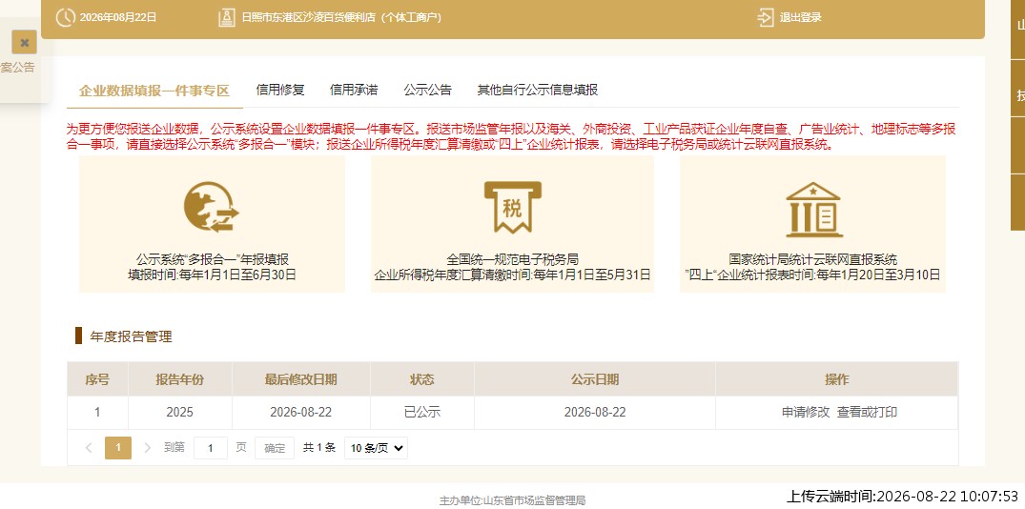
Task: Open the 信用修复 tab
Action: pos(280,91)
